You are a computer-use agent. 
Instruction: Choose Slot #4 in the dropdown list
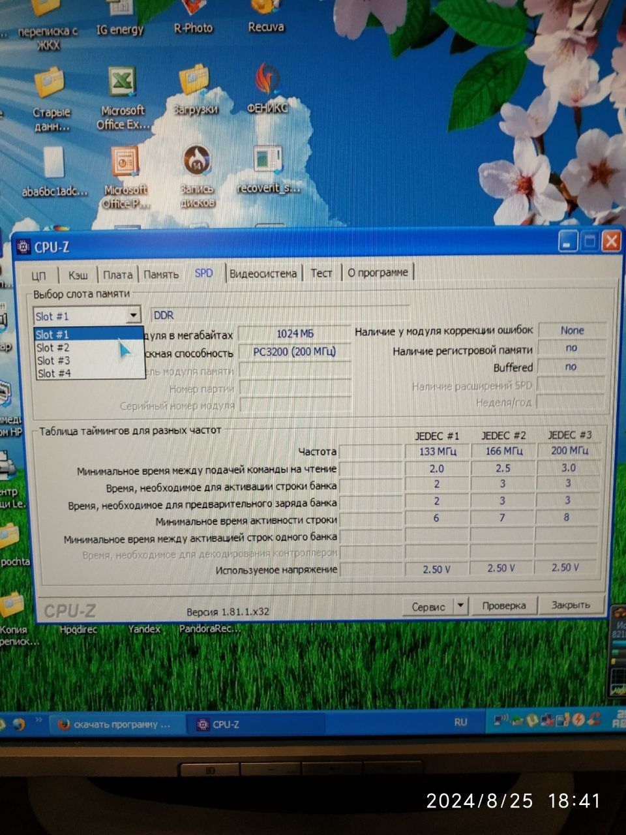coord(89,373)
